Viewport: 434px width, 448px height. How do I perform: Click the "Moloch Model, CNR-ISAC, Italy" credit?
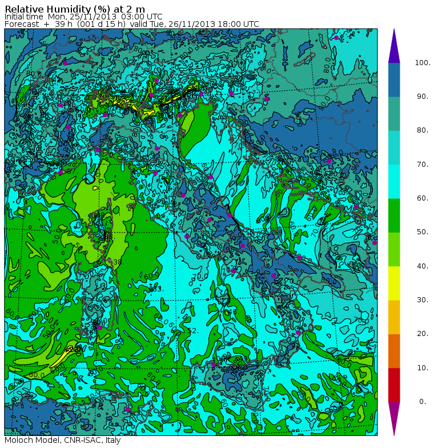click(x=63, y=440)
